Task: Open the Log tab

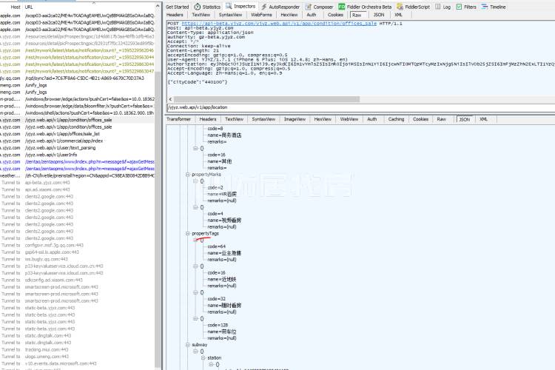Action: (x=443, y=7)
